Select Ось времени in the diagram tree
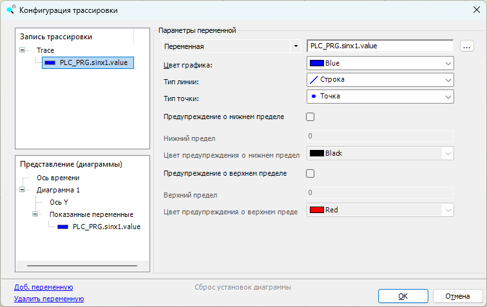Screen dimensions: 487x307 58,178
